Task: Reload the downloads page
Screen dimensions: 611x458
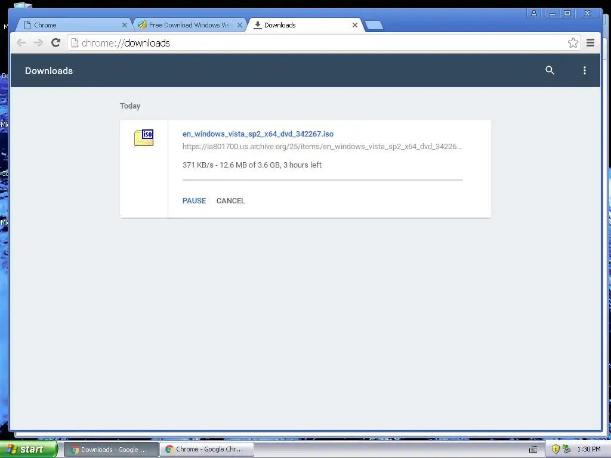Action: (x=55, y=43)
